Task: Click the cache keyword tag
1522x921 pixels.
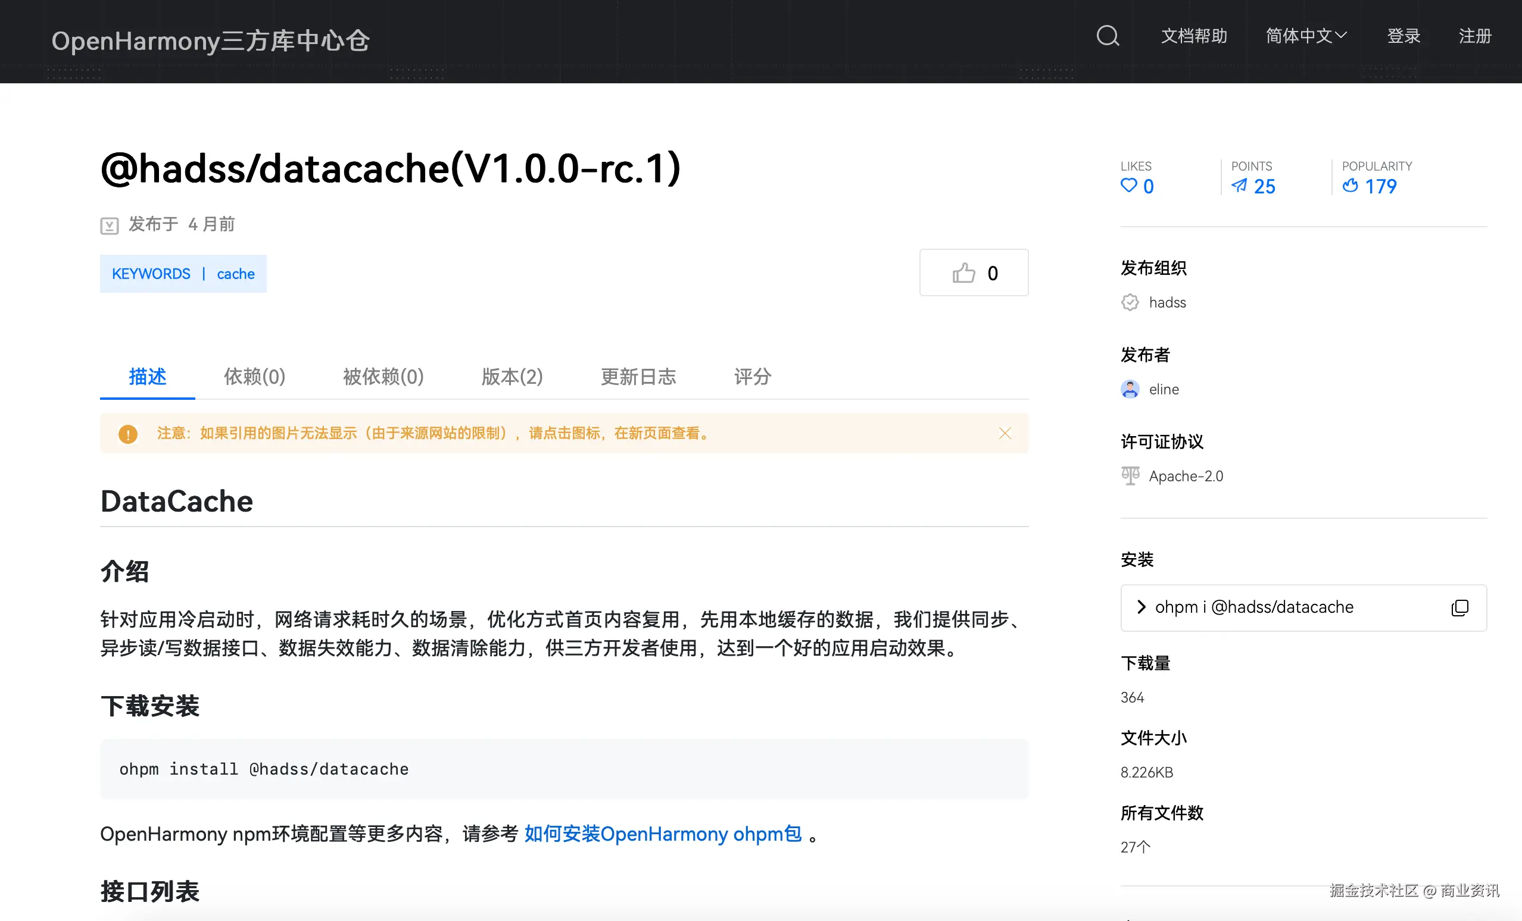Action: tap(235, 274)
